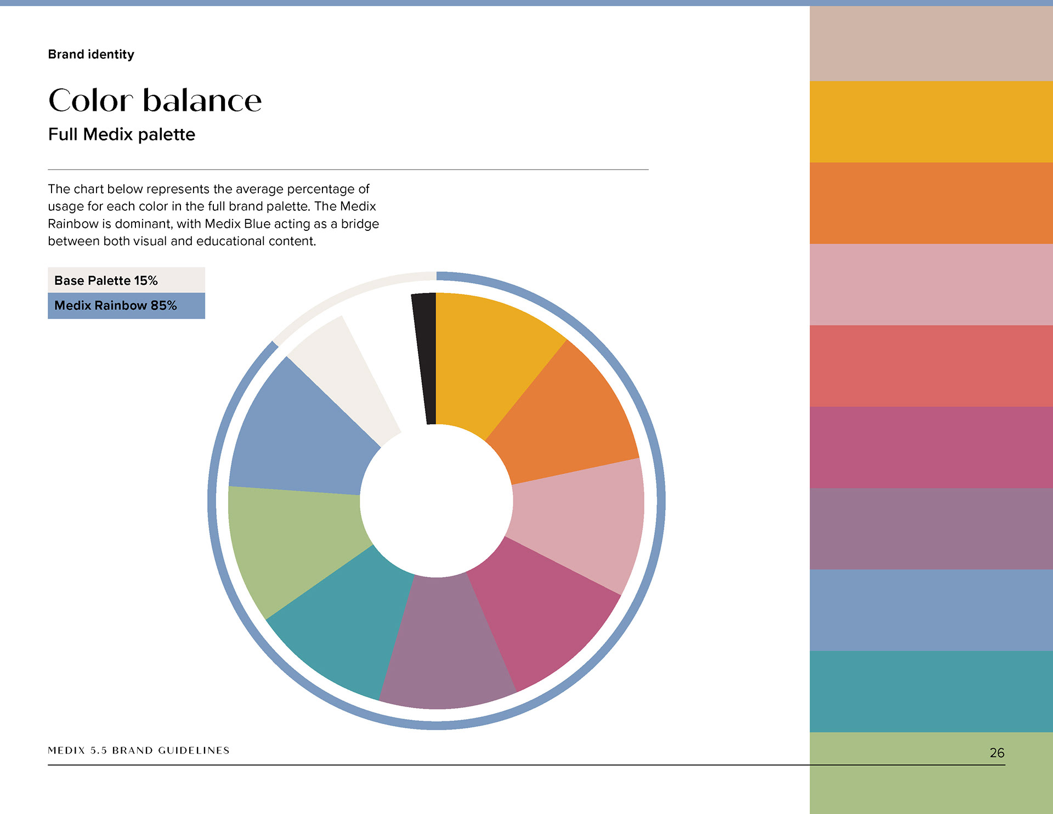The width and height of the screenshot is (1053, 814).
Task: Click the orange swatch in right strip
Action: 931,203
